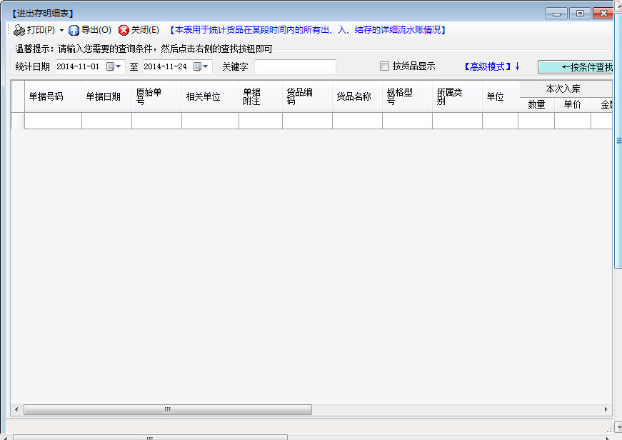The height and width of the screenshot is (440, 622).
Task: Click the 单据附注 column header
Action: (x=261, y=96)
